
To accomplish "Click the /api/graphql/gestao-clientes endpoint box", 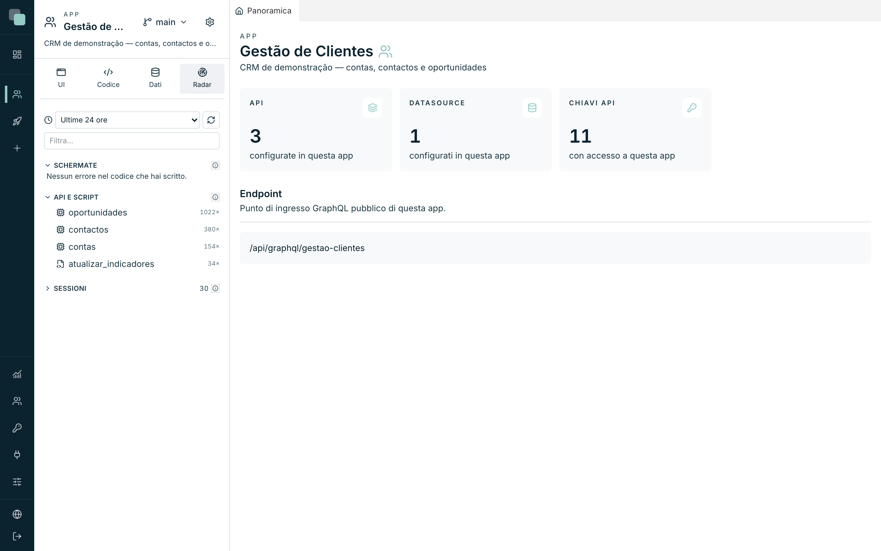I will click(x=555, y=248).
